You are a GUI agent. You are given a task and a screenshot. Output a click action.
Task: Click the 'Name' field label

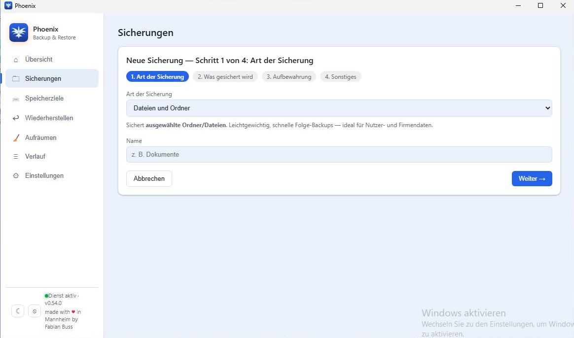click(134, 141)
